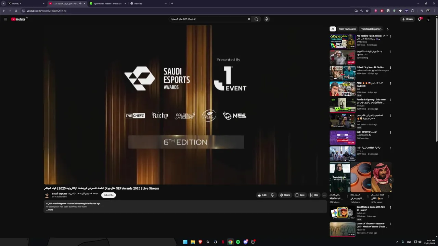Switch to the Home / X browser tab
The height and width of the screenshot is (246, 438).
pos(26,3)
